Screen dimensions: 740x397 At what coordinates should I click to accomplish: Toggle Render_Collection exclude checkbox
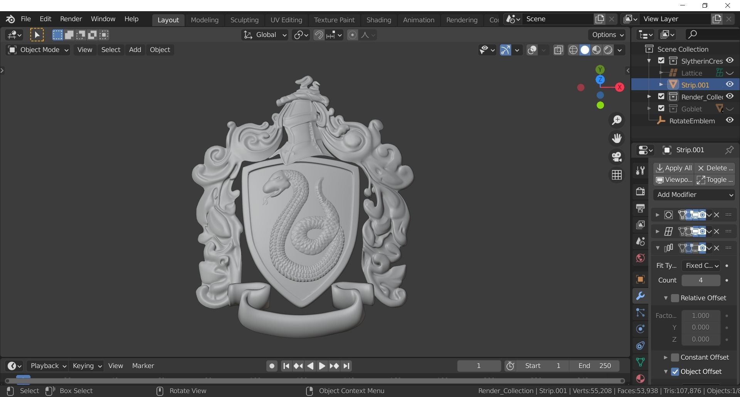(x=661, y=96)
